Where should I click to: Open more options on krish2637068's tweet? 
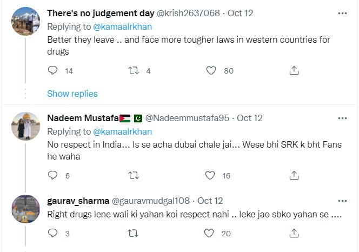click(342, 13)
